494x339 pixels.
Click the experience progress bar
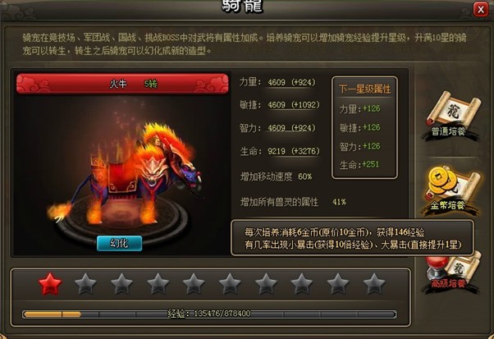click(209, 314)
